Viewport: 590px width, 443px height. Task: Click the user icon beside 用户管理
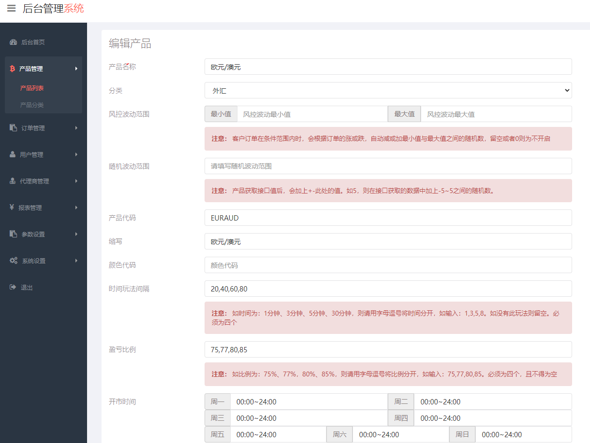pos(13,154)
